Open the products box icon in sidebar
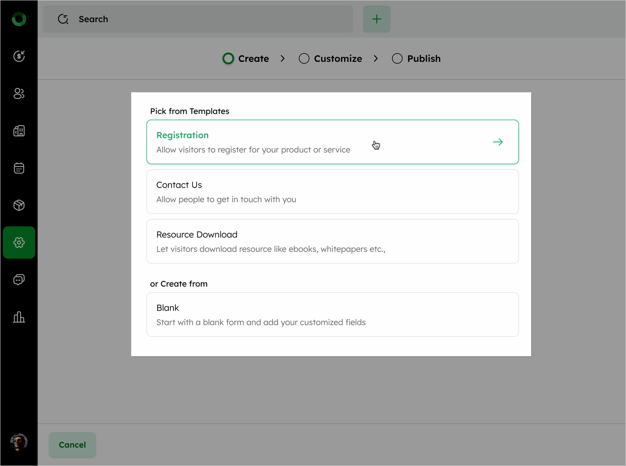 coord(19,205)
